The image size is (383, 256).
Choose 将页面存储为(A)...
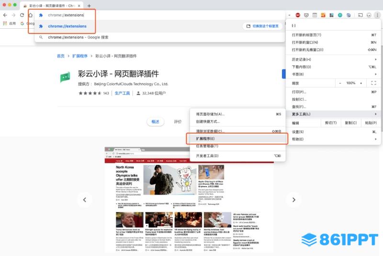pos(237,114)
